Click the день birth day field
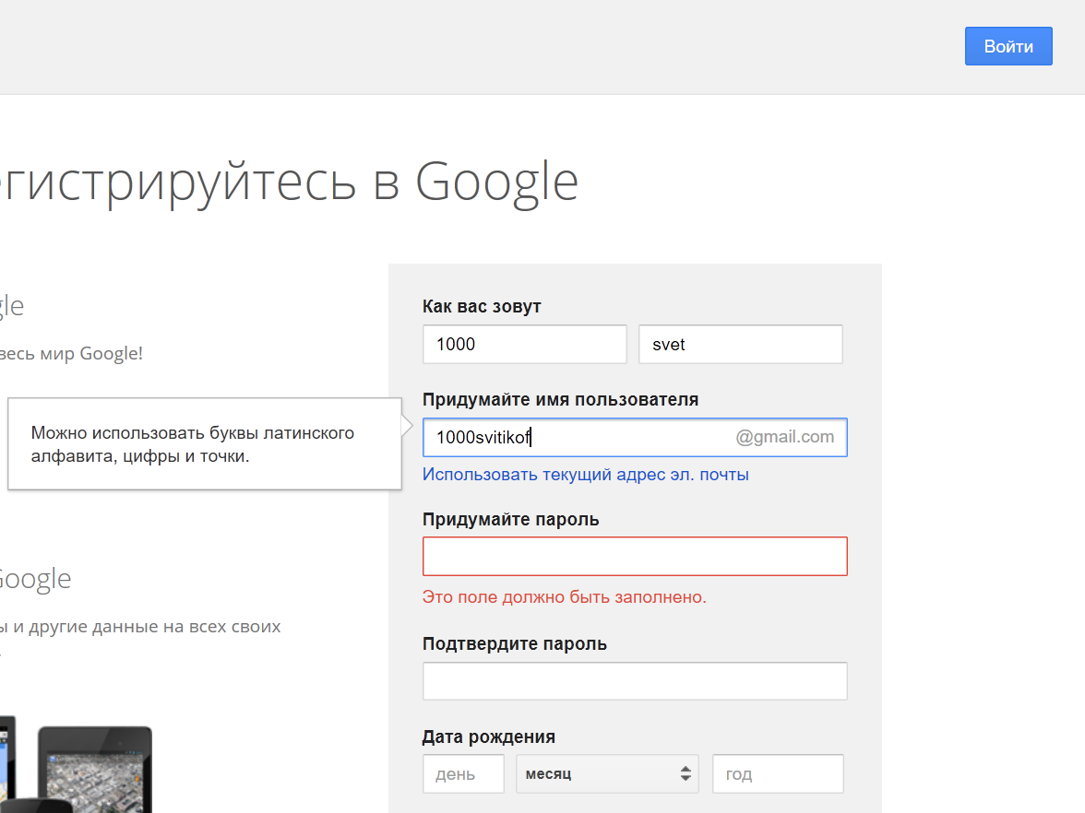1085x813 pixels. (463, 773)
